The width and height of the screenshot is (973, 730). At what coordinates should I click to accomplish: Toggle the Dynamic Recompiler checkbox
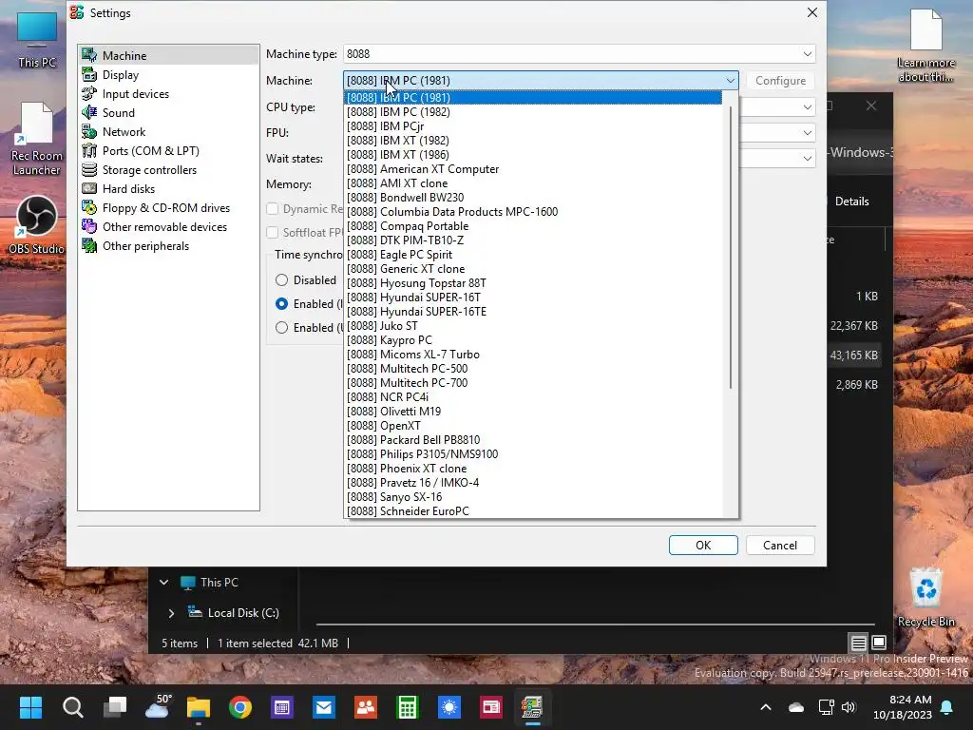tap(273, 208)
